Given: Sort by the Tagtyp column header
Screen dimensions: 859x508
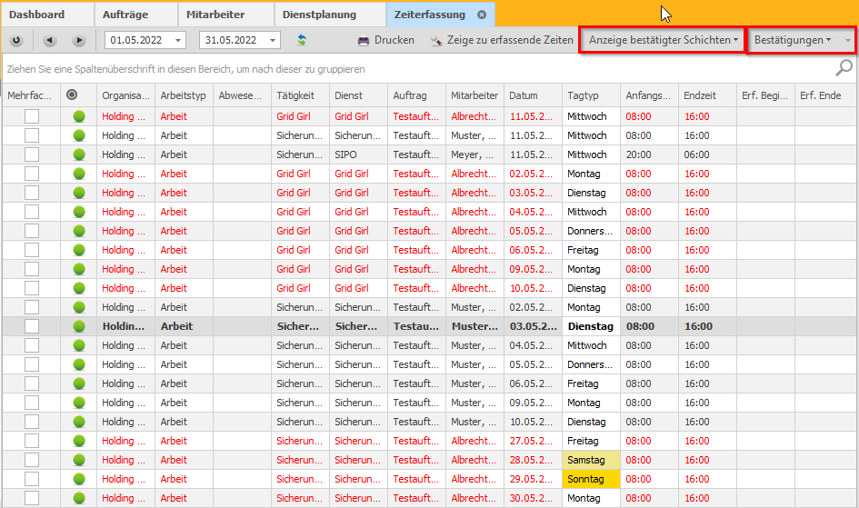Looking at the screenshot, I should [592, 95].
